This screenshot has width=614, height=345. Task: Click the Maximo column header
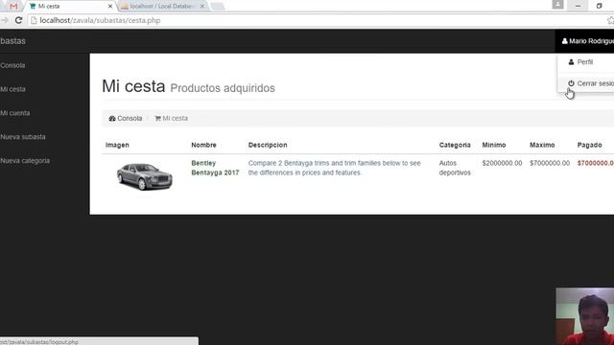click(x=542, y=145)
